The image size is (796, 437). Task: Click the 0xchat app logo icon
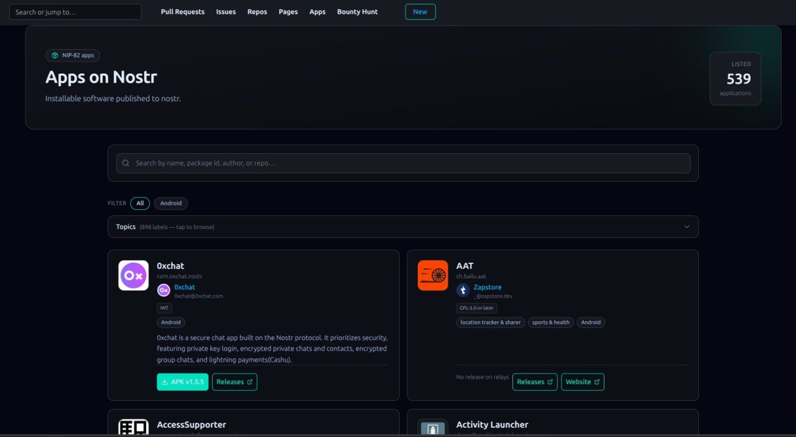click(134, 275)
